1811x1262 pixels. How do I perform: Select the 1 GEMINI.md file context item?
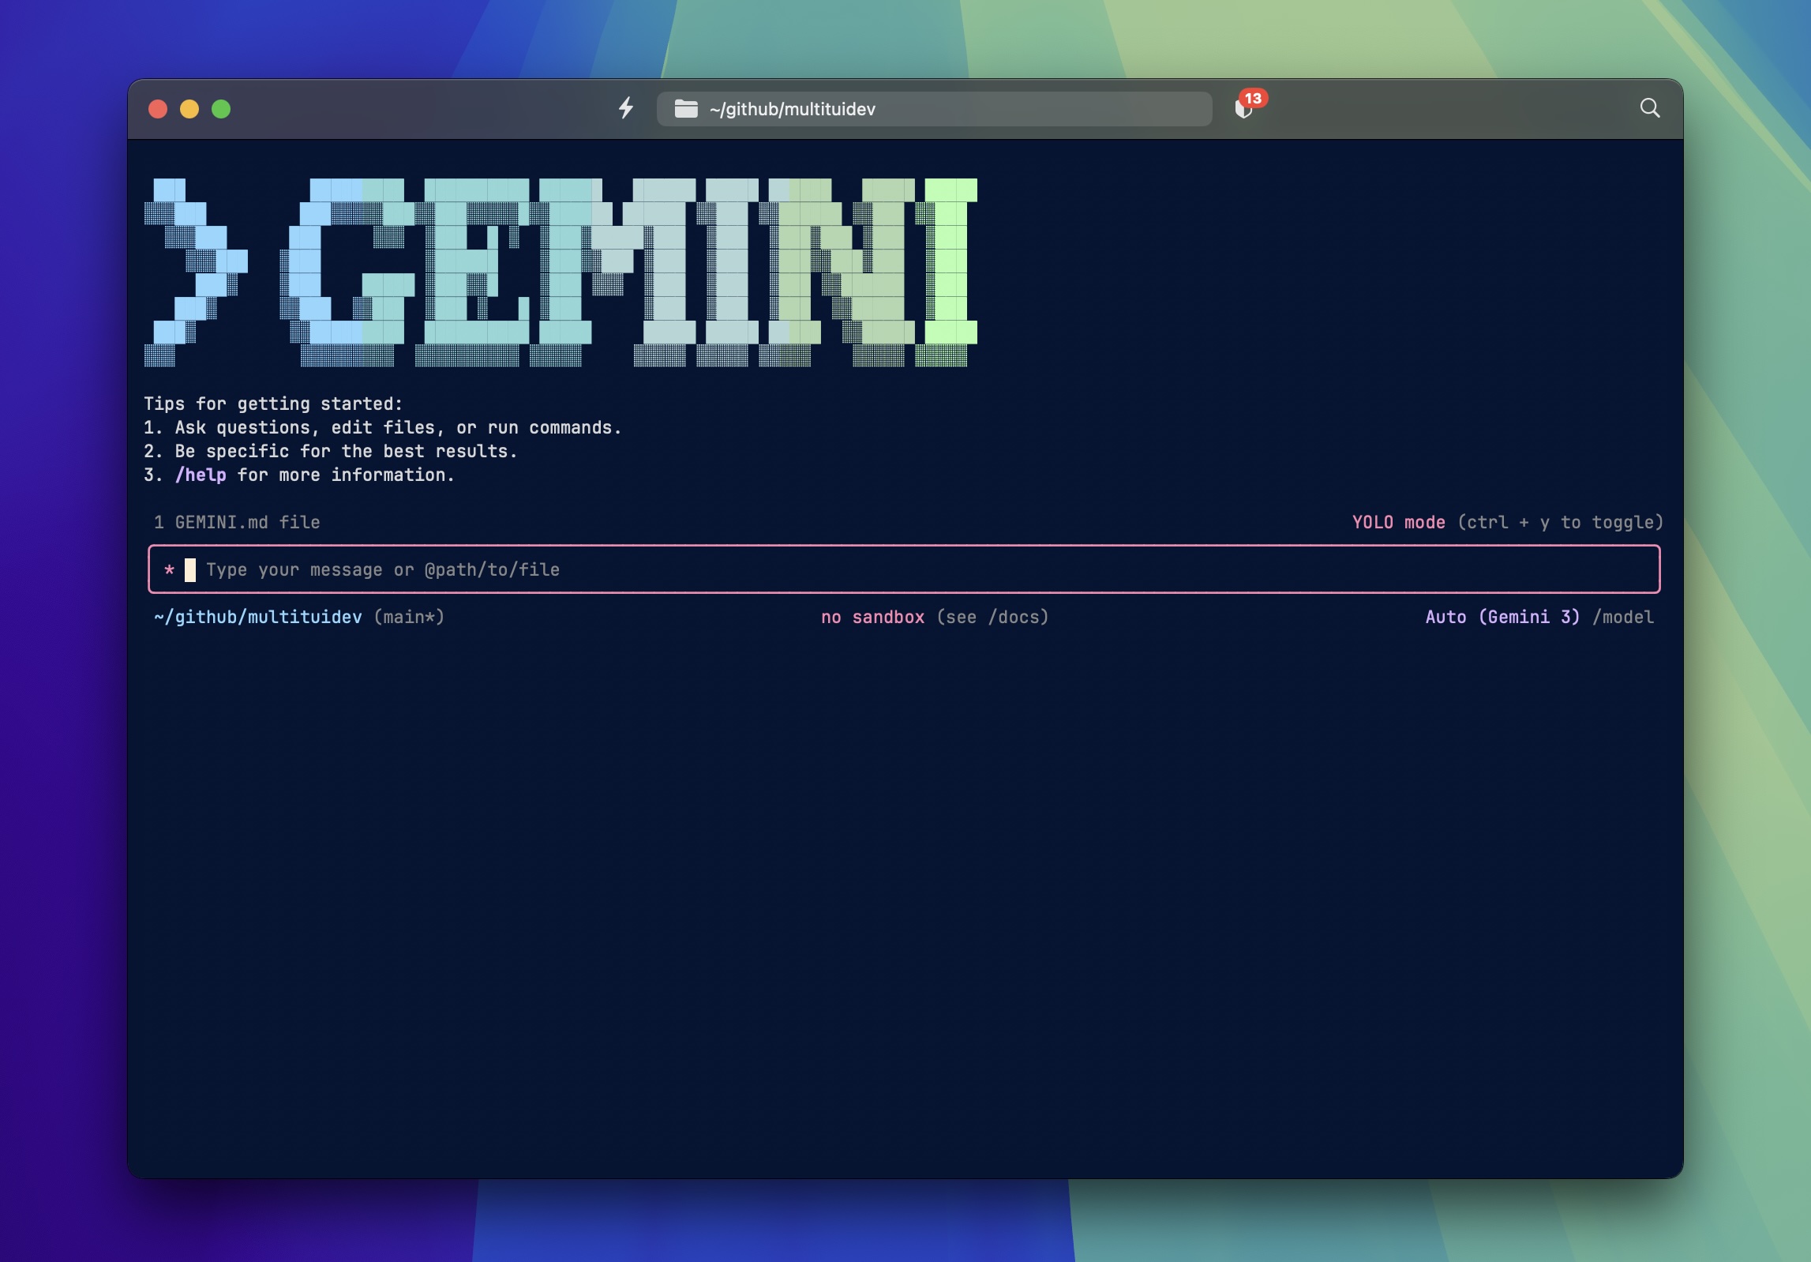(237, 522)
